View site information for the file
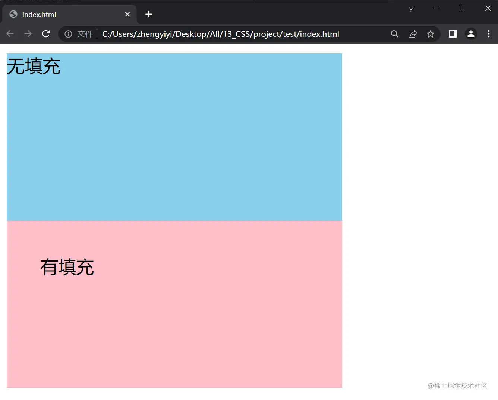 point(68,34)
